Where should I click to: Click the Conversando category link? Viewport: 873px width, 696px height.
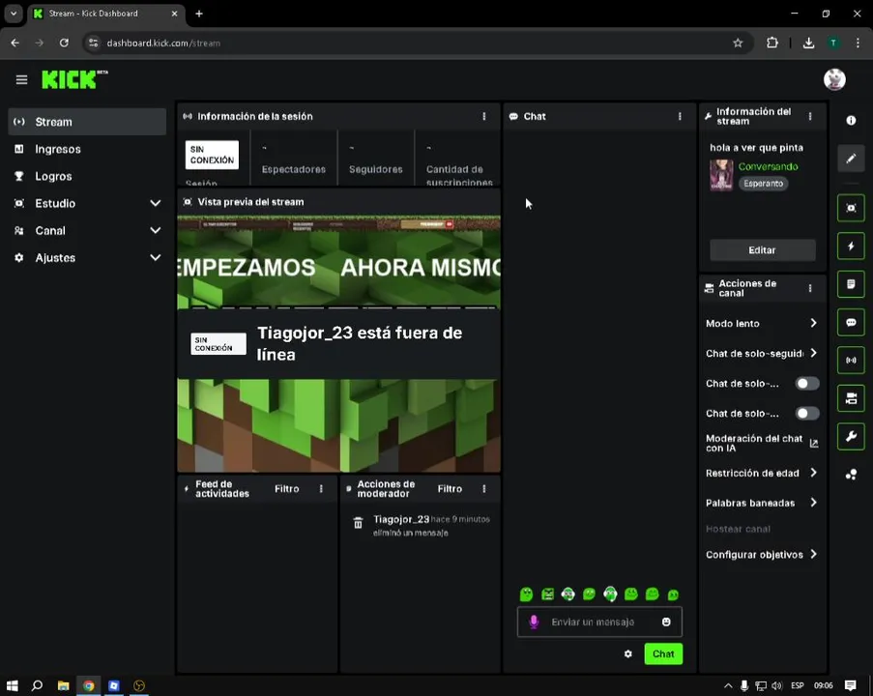tap(768, 166)
